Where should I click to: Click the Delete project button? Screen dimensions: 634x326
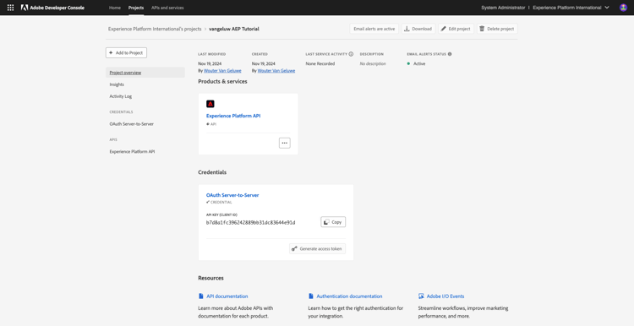tap(497, 29)
